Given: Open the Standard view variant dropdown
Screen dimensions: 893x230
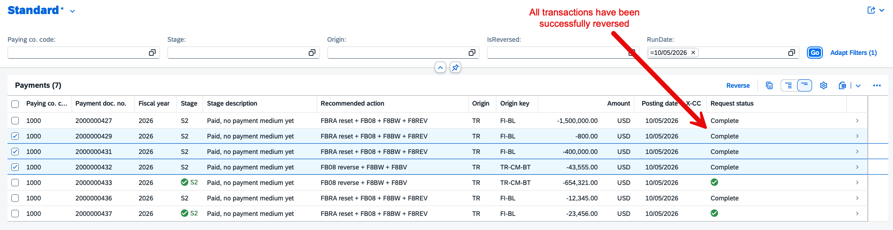Looking at the screenshot, I should click(72, 11).
